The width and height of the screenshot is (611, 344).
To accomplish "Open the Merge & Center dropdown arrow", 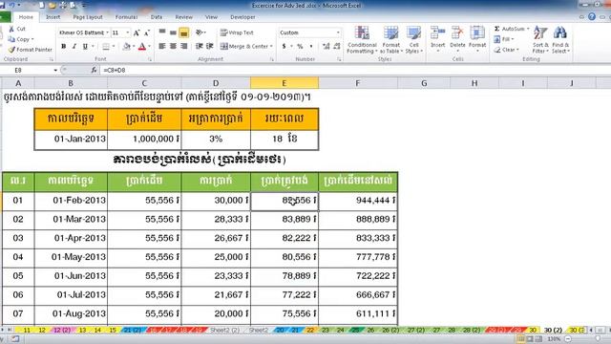I will pyautogui.click(x=271, y=47).
